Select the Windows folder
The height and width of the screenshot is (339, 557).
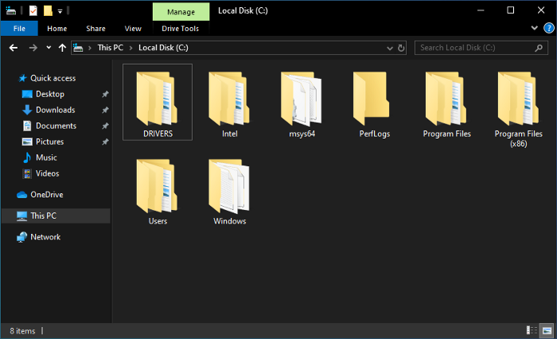click(229, 193)
